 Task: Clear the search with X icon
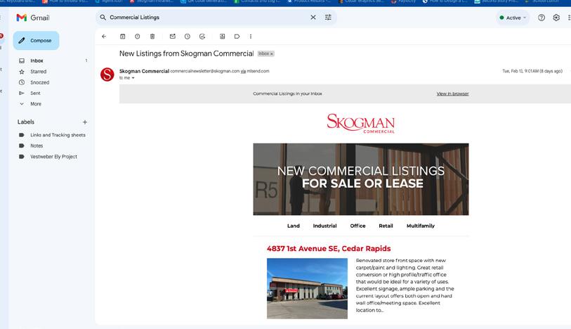(x=313, y=17)
